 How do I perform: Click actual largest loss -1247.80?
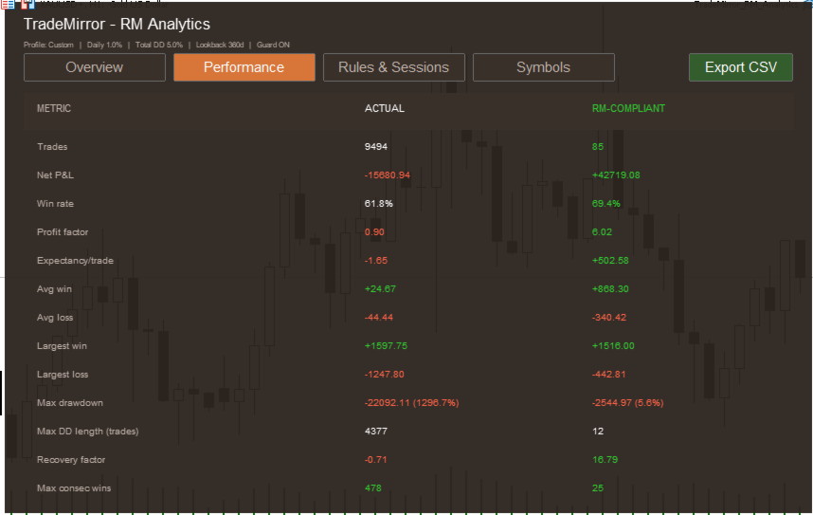tap(384, 375)
